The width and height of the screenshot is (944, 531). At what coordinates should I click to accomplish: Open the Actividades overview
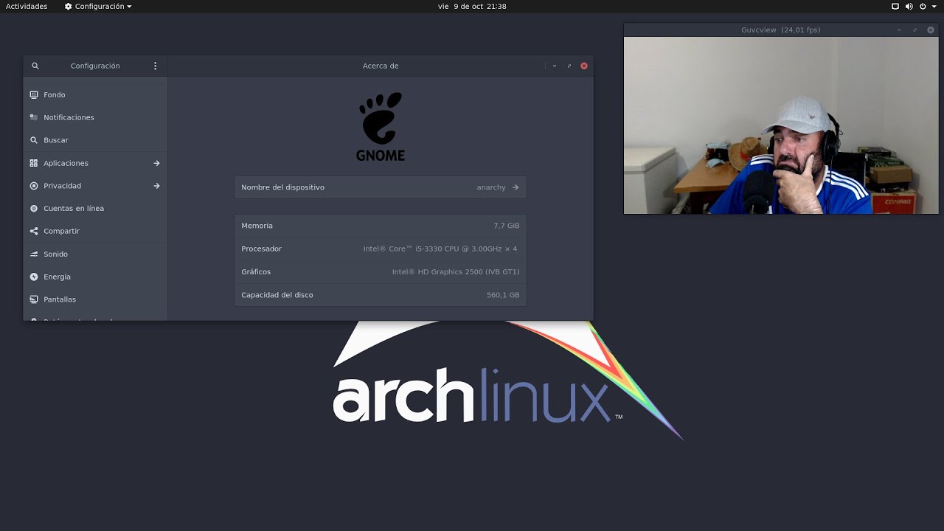click(x=27, y=6)
